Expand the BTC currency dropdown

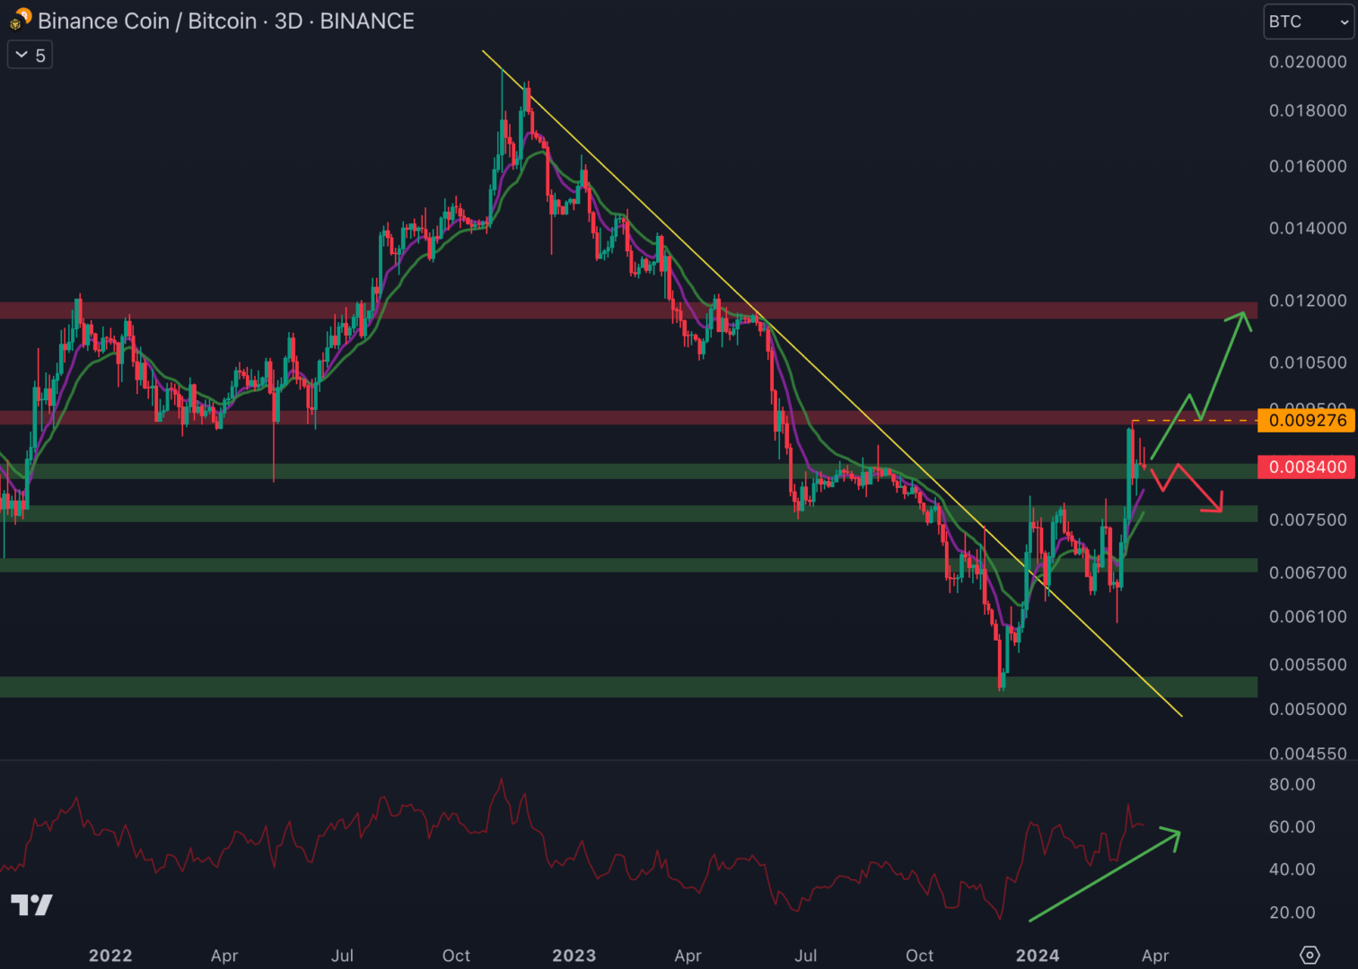[1308, 22]
